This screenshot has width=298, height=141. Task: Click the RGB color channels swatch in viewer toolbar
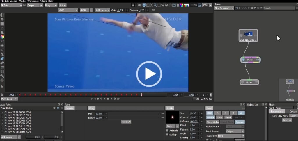pos(187,5)
